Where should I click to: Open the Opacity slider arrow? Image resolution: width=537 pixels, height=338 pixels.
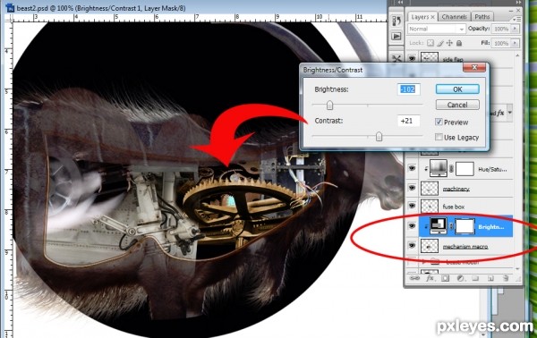pos(515,30)
